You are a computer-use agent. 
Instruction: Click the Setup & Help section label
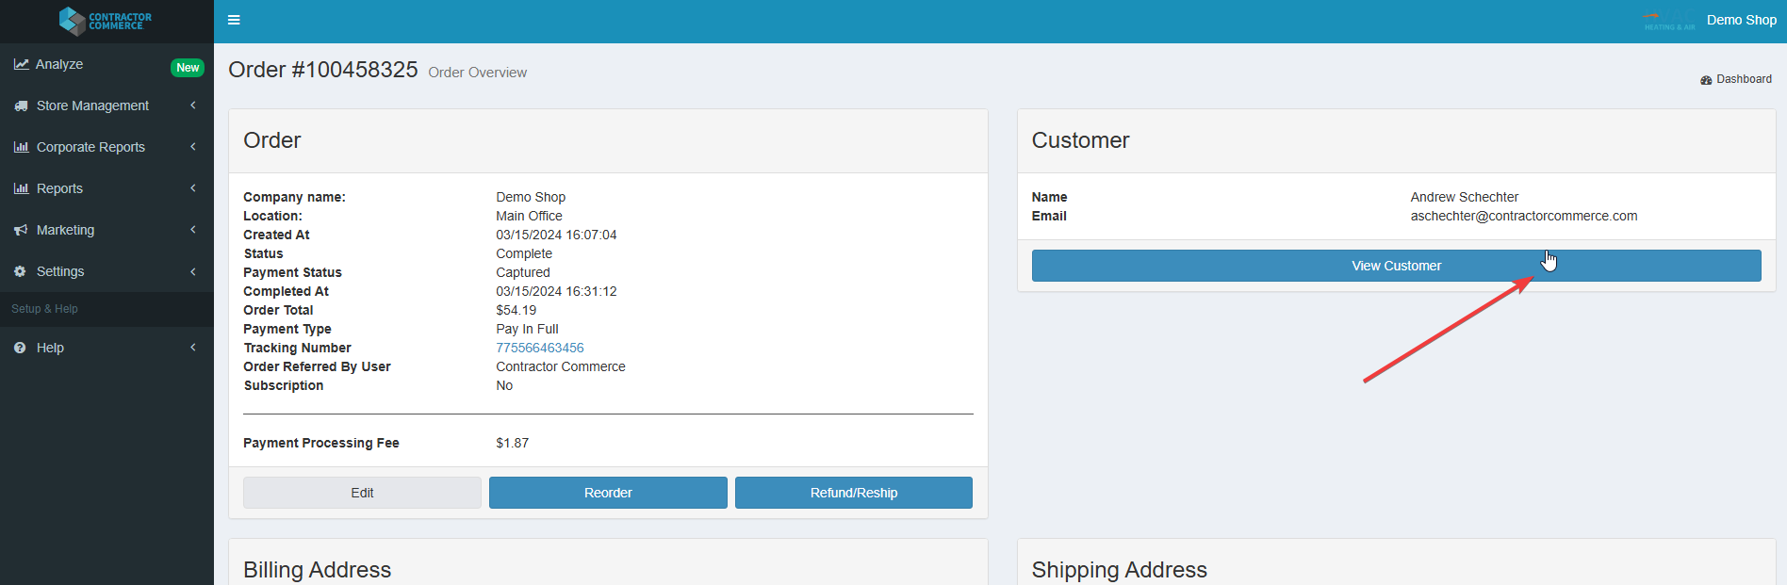44,309
